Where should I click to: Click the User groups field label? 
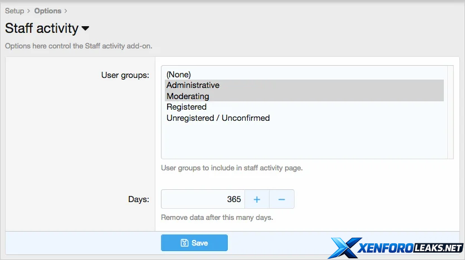pyautogui.click(x=125, y=75)
